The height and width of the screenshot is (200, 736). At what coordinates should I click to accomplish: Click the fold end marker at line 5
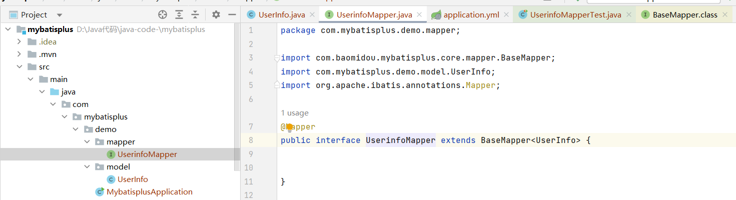click(x=277, y=85)
